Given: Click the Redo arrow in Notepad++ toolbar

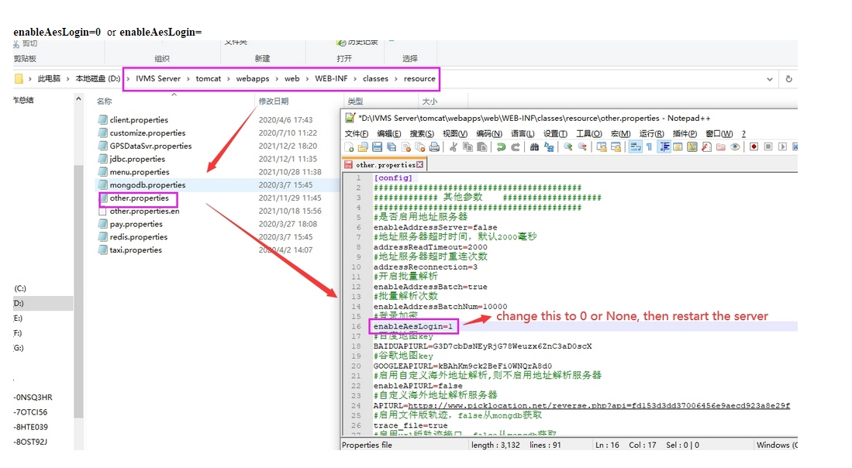Looking at the screenshot, I should coord(515,147).
